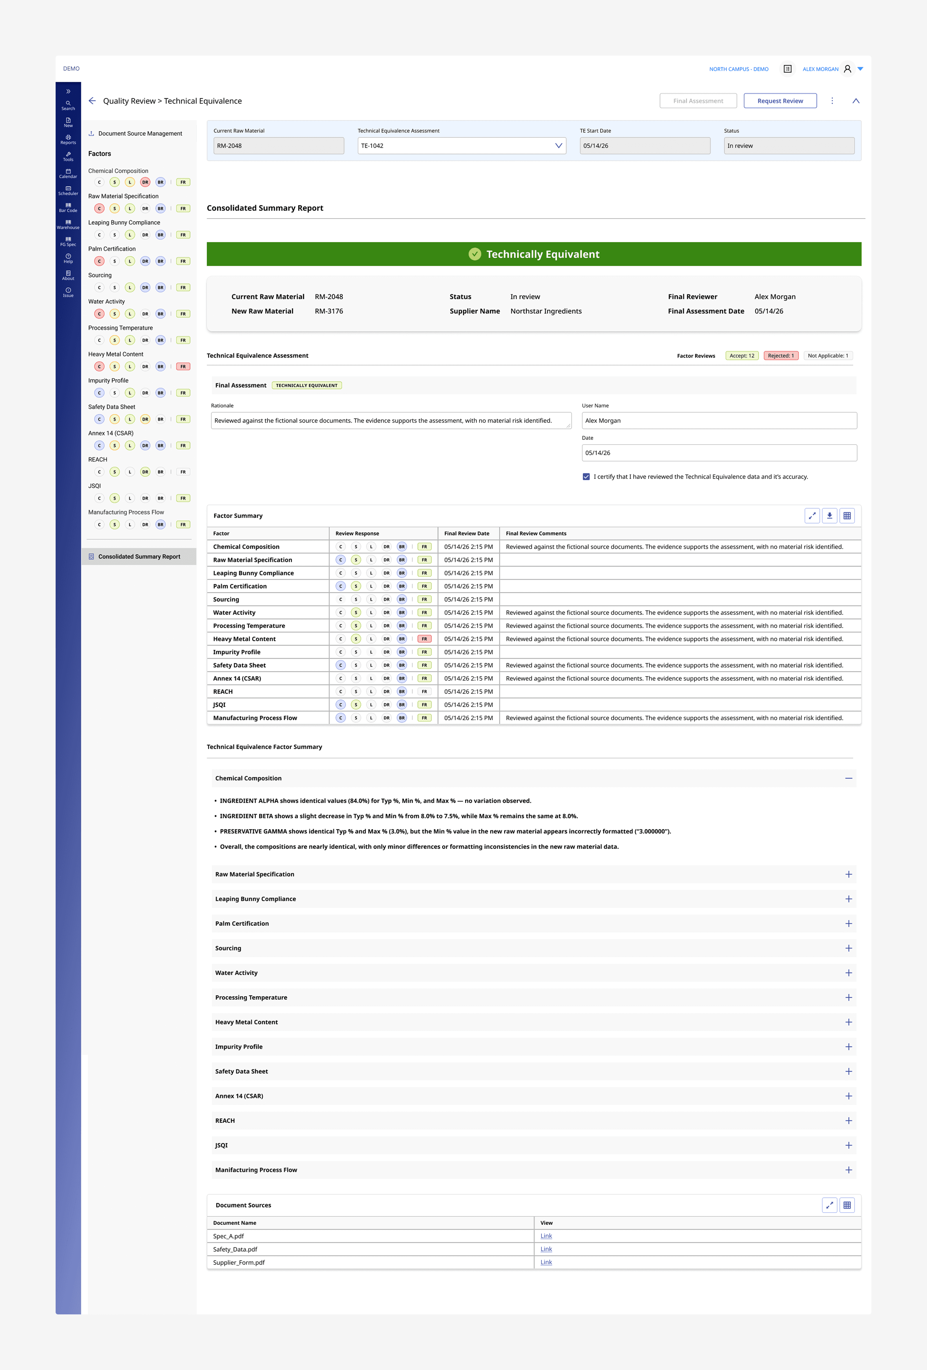
Task: Expand the REACH factor section
Action: [x=848, y=1121]
